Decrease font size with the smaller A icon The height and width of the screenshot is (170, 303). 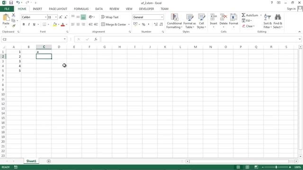click(x=66, y=17)
